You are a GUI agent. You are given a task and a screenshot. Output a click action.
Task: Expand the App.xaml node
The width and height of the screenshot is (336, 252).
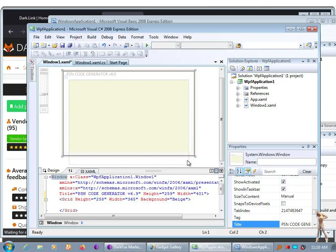[238, 100]
